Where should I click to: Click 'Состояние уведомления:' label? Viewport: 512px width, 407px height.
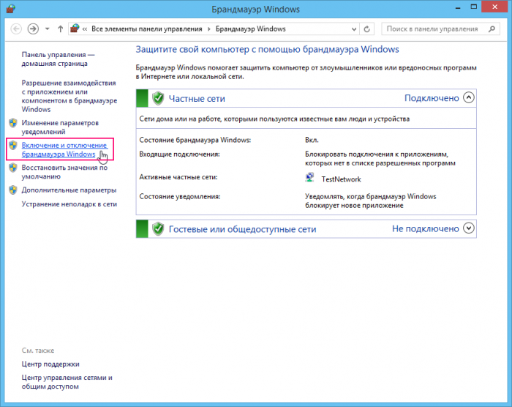[x=180, y=196]
